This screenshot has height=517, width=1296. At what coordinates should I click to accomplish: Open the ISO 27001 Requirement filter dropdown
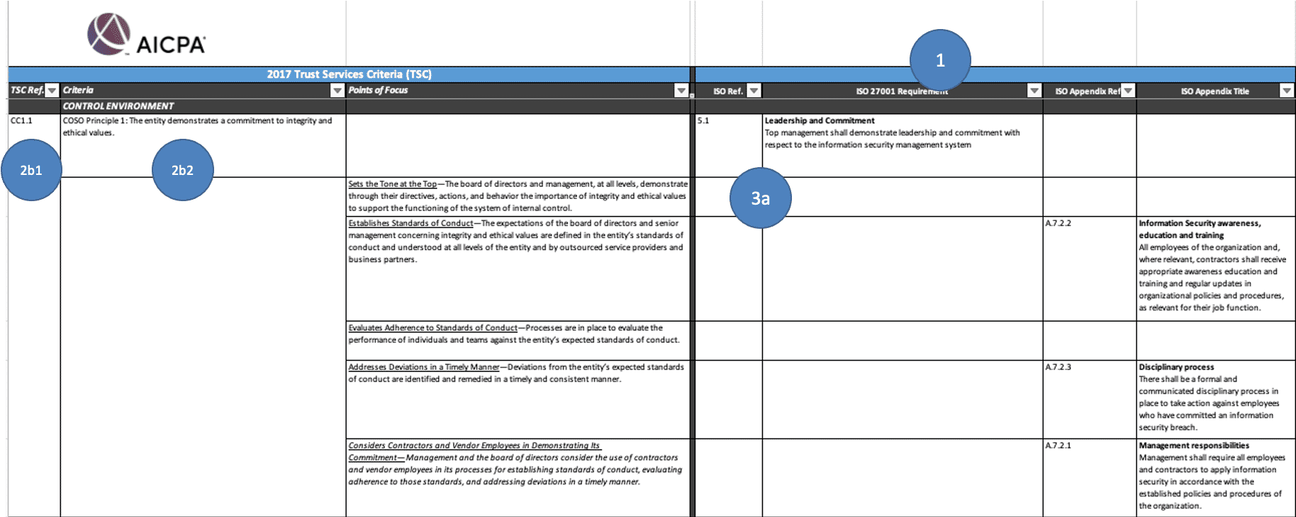1034,91
